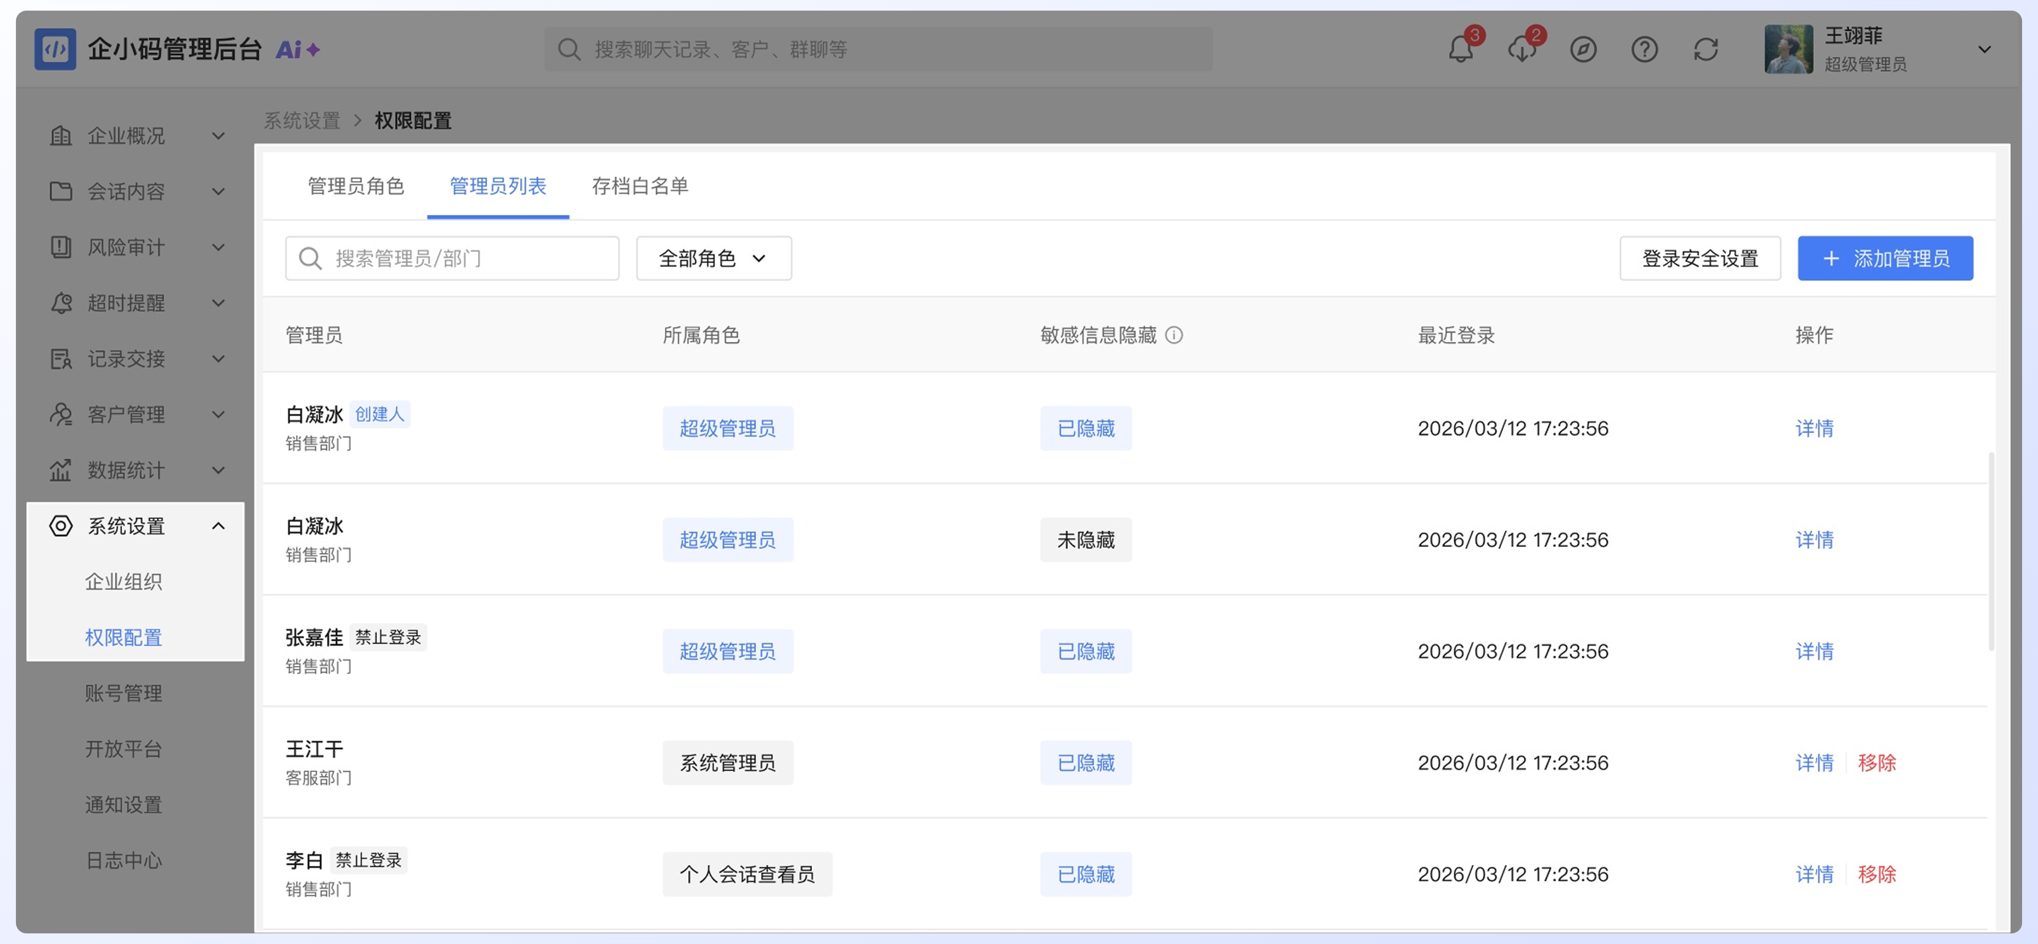Select the 管理员列表 tab

498,186
